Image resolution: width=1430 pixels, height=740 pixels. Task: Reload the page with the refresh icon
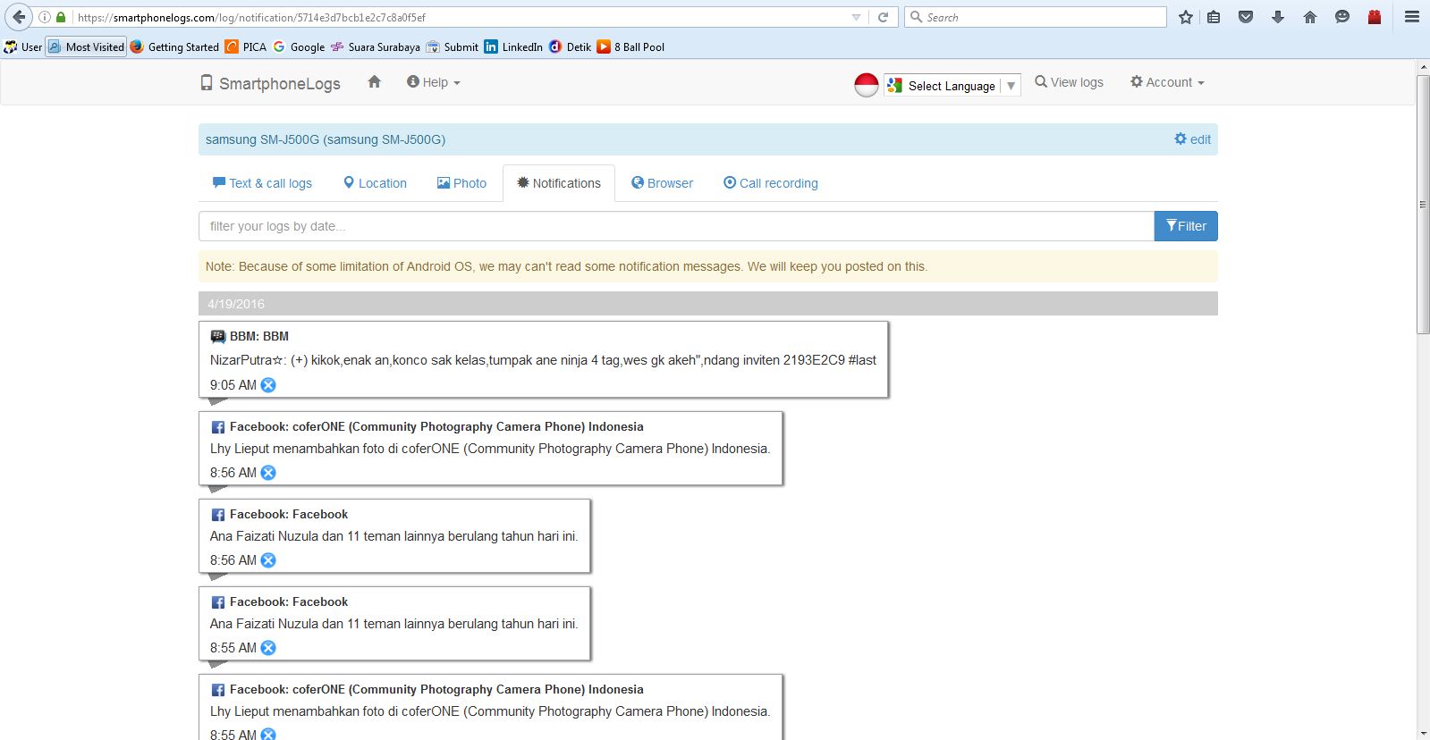(883, 17)
